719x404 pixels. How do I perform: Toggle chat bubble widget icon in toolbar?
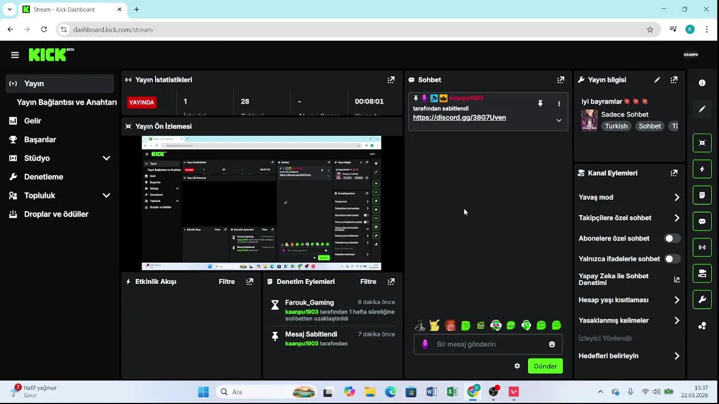[x=702, y=221]
